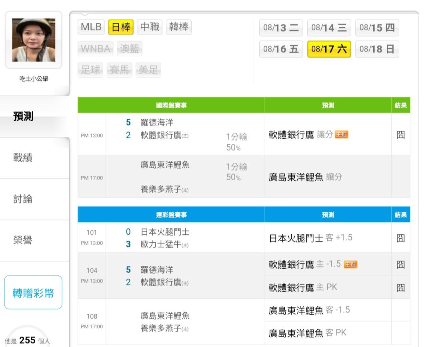Click the 他是 255 個人 counter
Viewport: 432px width, 347px height.
27,340
